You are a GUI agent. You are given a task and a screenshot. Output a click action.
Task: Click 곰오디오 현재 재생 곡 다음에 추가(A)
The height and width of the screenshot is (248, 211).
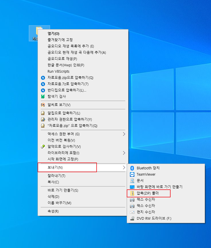83,52
